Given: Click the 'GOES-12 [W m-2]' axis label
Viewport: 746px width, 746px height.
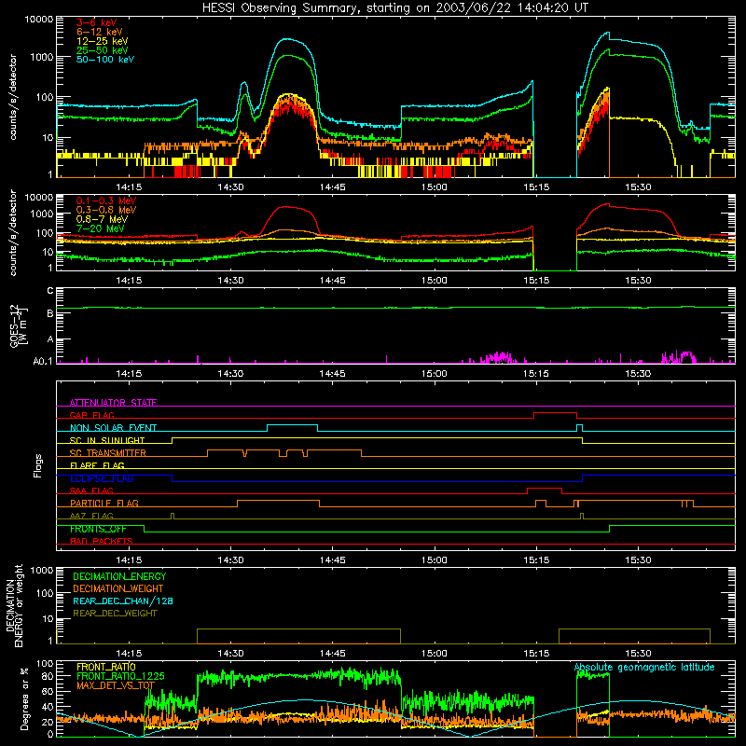Looking at the screenshot, I should coord(18,325).
